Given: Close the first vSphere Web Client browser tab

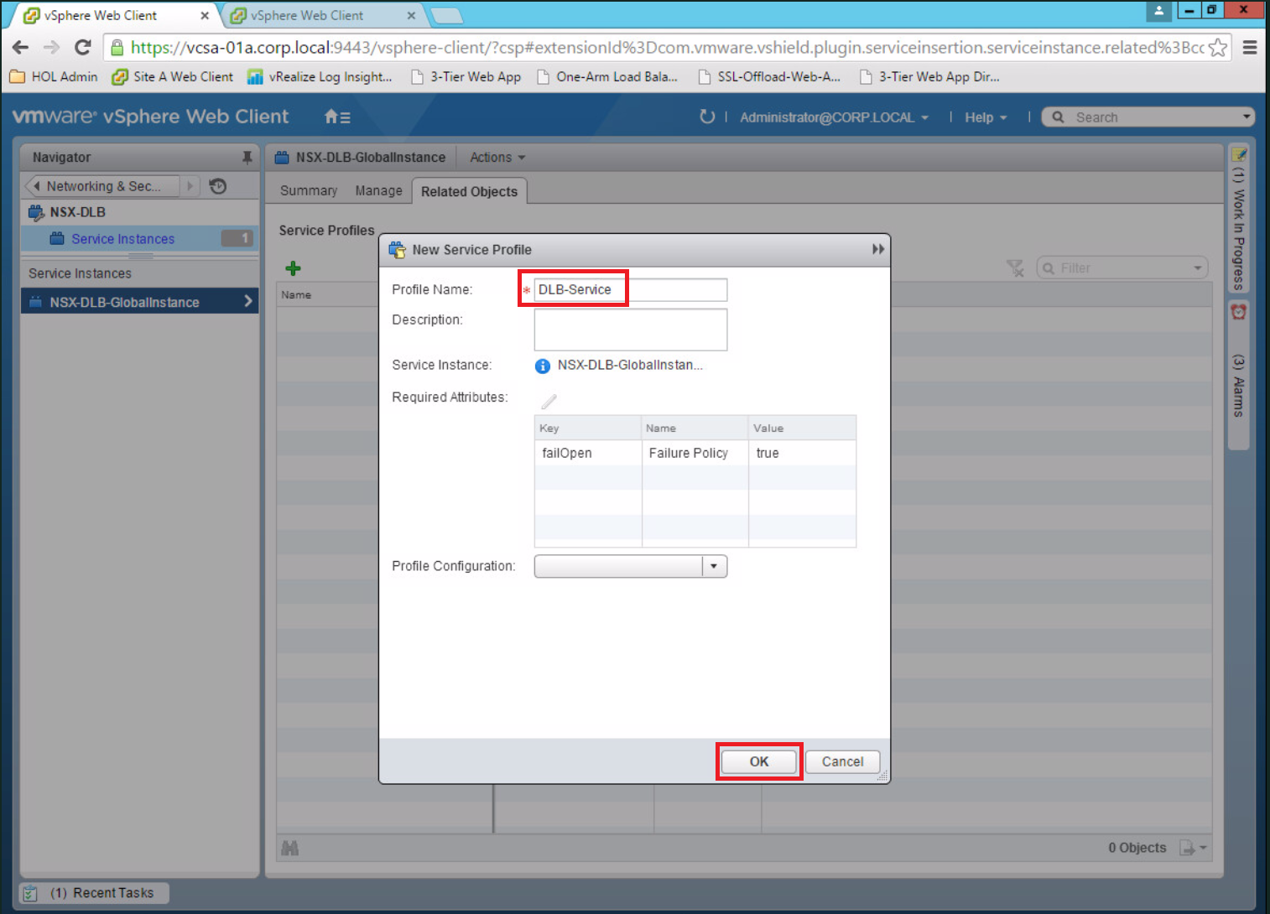Looking at the screenshot, I should tap(204, 15).
